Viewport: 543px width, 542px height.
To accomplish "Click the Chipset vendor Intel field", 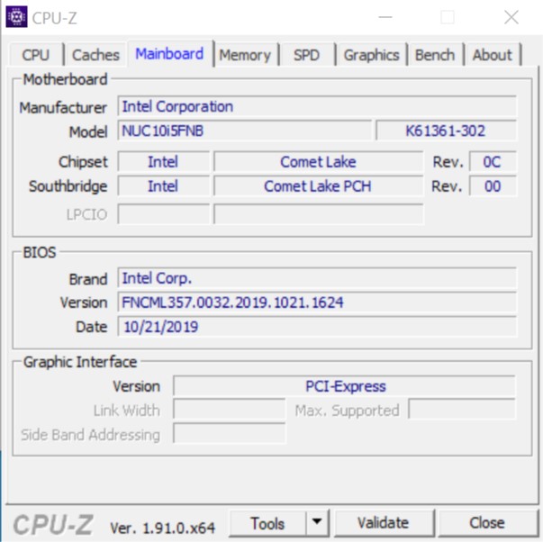I will click(x=164, y=162).
